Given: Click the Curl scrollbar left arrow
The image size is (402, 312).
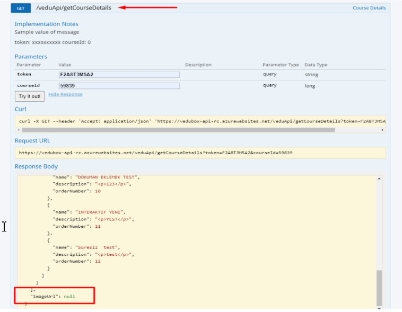Looking at the screenshot, I should pos(19,129).
